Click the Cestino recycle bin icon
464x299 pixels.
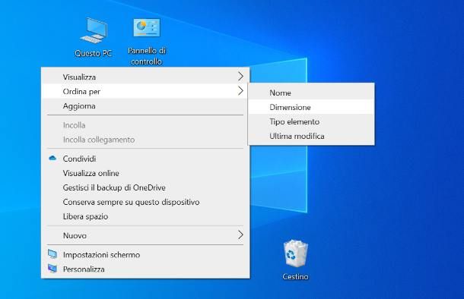295,260
